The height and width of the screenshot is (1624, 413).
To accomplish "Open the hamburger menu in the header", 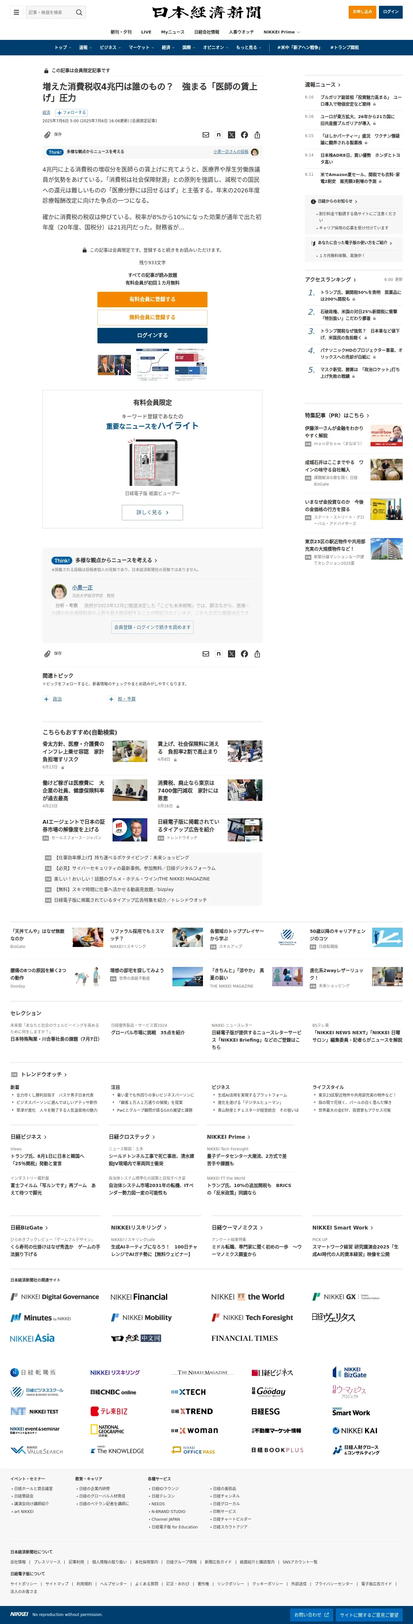I will click(x=16, y=12).
